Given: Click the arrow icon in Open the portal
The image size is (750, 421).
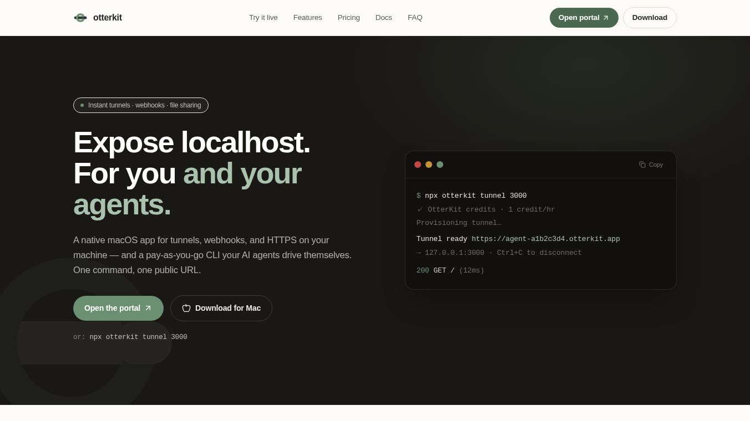Looking at the screenshot, I should click(x=148, y=308).
